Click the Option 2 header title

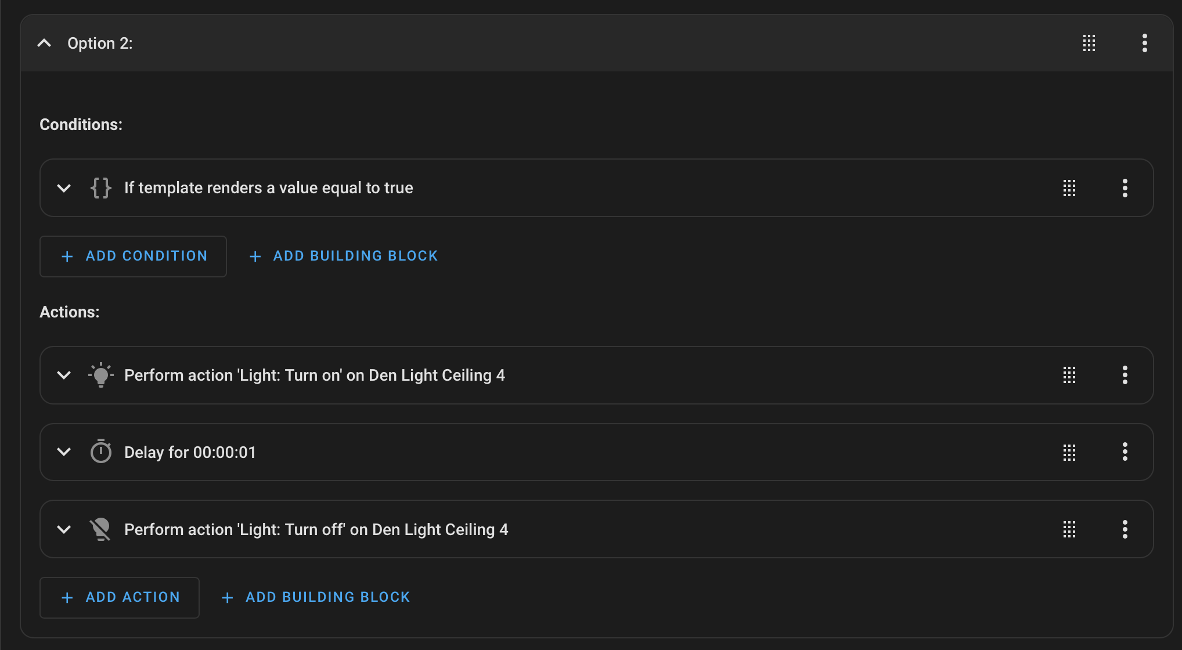[100, 44]
